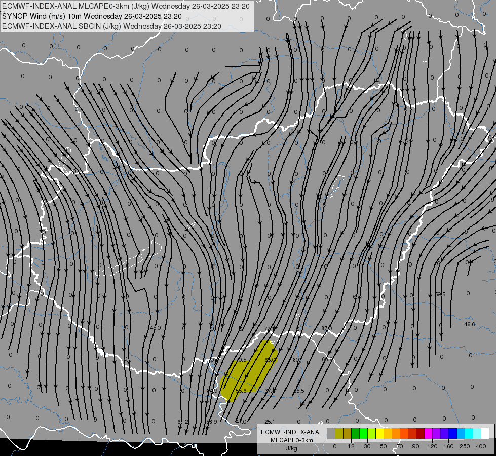Screen dimensions: 496x456
Task: Click the white legend swatch
Action: [485, 433]
